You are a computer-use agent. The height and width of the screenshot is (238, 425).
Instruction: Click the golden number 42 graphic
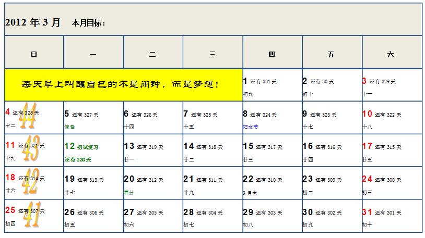(x=30, y=183)
